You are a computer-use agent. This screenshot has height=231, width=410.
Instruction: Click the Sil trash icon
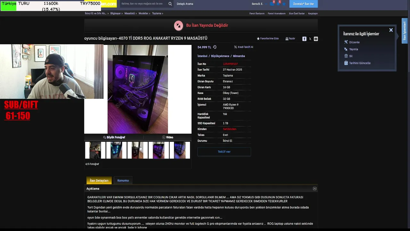[x=346, y=56]
